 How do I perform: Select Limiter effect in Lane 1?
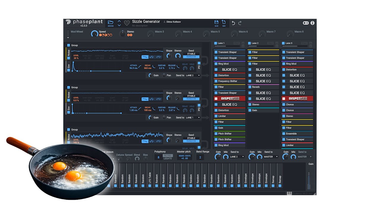229,116
